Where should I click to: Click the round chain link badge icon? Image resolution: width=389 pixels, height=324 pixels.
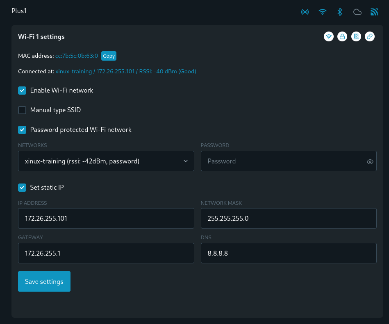370,36
